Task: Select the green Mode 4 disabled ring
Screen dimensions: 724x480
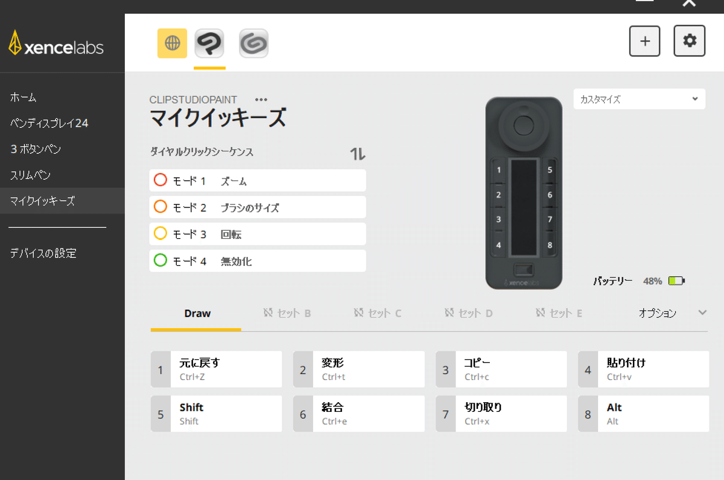Action: pos(160,261)
